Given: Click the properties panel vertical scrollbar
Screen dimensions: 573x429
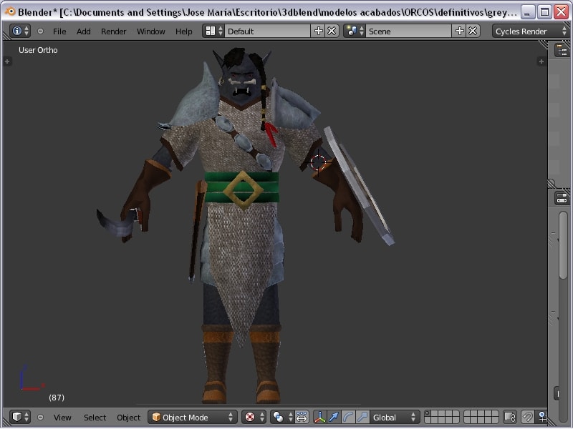Looking at the screenshot, I should tap(563, 245).
